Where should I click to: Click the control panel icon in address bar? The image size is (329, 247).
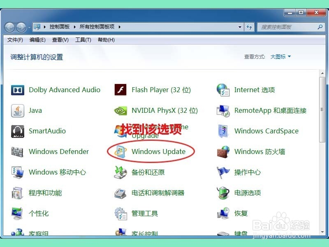[37, 27]
